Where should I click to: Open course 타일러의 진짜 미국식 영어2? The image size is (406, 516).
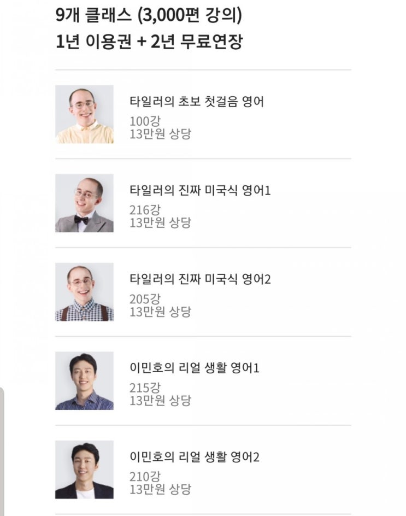[200, 279]
